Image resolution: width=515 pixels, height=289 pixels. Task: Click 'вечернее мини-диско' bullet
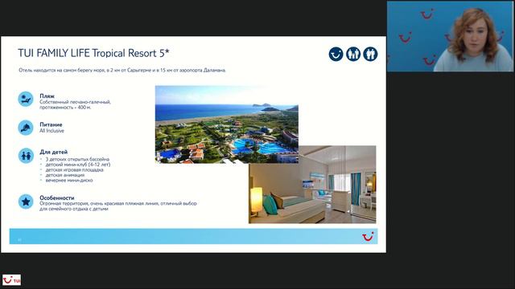point(69,180)
